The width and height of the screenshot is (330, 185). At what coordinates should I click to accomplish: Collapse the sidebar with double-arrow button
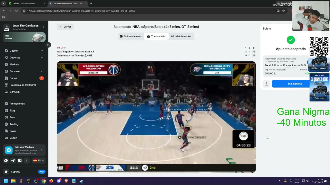pos(48,45)
